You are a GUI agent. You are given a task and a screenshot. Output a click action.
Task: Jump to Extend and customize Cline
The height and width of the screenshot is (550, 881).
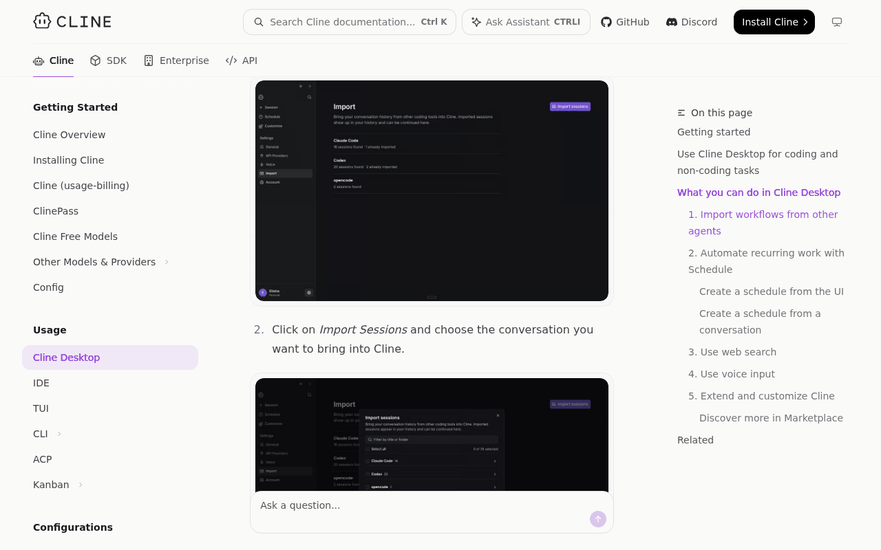click(x=761, y=396)
